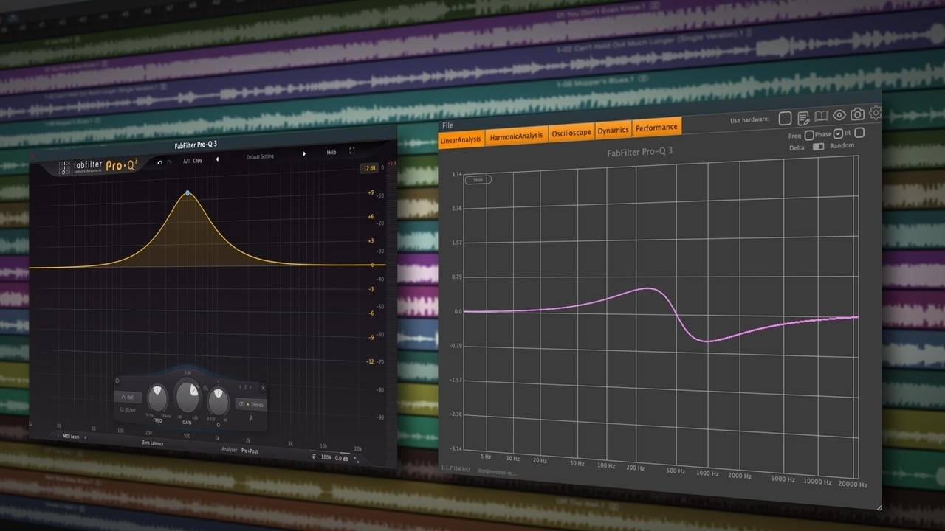This screenshot has height=531, width=945.
Task: Take a screenshot using the camera icon
Action: pyautogui.click(x=856, y=114)
